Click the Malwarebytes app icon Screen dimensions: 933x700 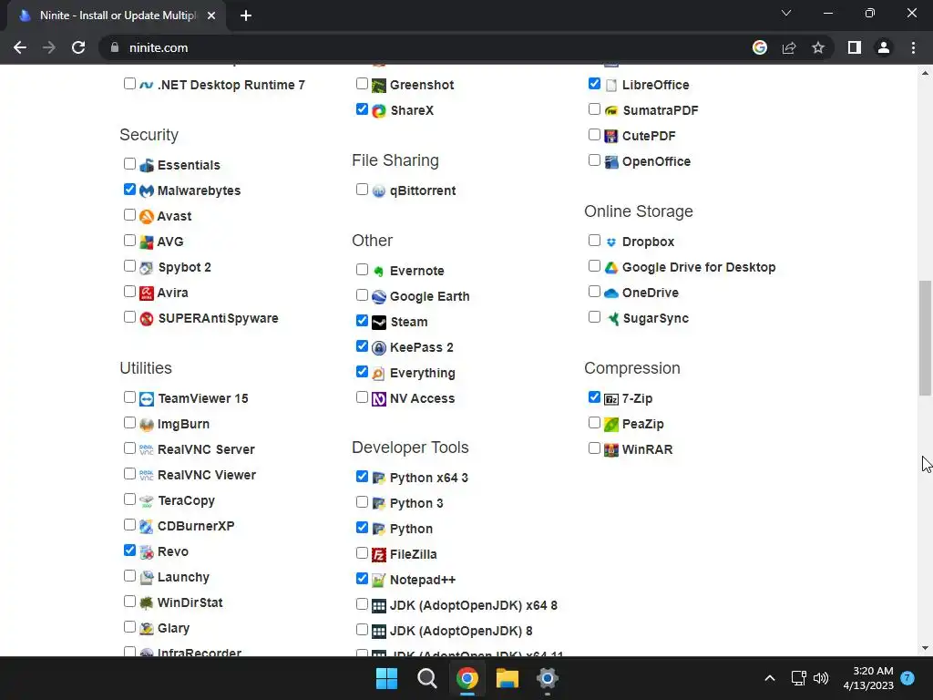click(x=147, y=191)
